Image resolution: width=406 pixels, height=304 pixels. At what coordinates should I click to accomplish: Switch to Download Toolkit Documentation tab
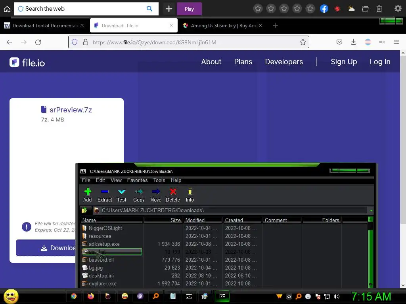44,25
